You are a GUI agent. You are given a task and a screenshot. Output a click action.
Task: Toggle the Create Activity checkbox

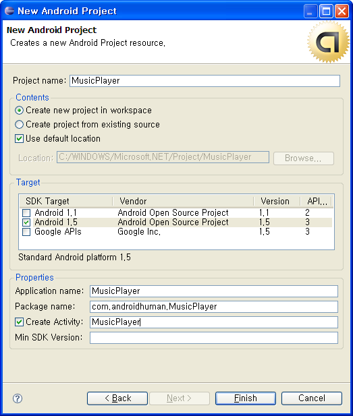tap(19, 322)
